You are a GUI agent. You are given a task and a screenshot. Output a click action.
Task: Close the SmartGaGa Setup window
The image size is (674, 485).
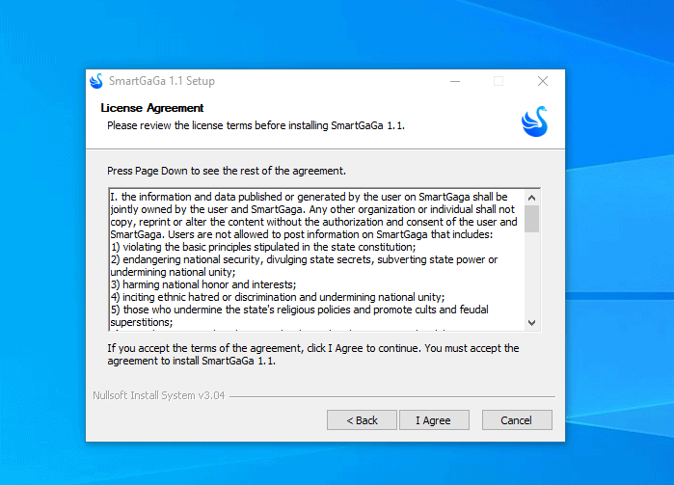click(x=543, y=81)
